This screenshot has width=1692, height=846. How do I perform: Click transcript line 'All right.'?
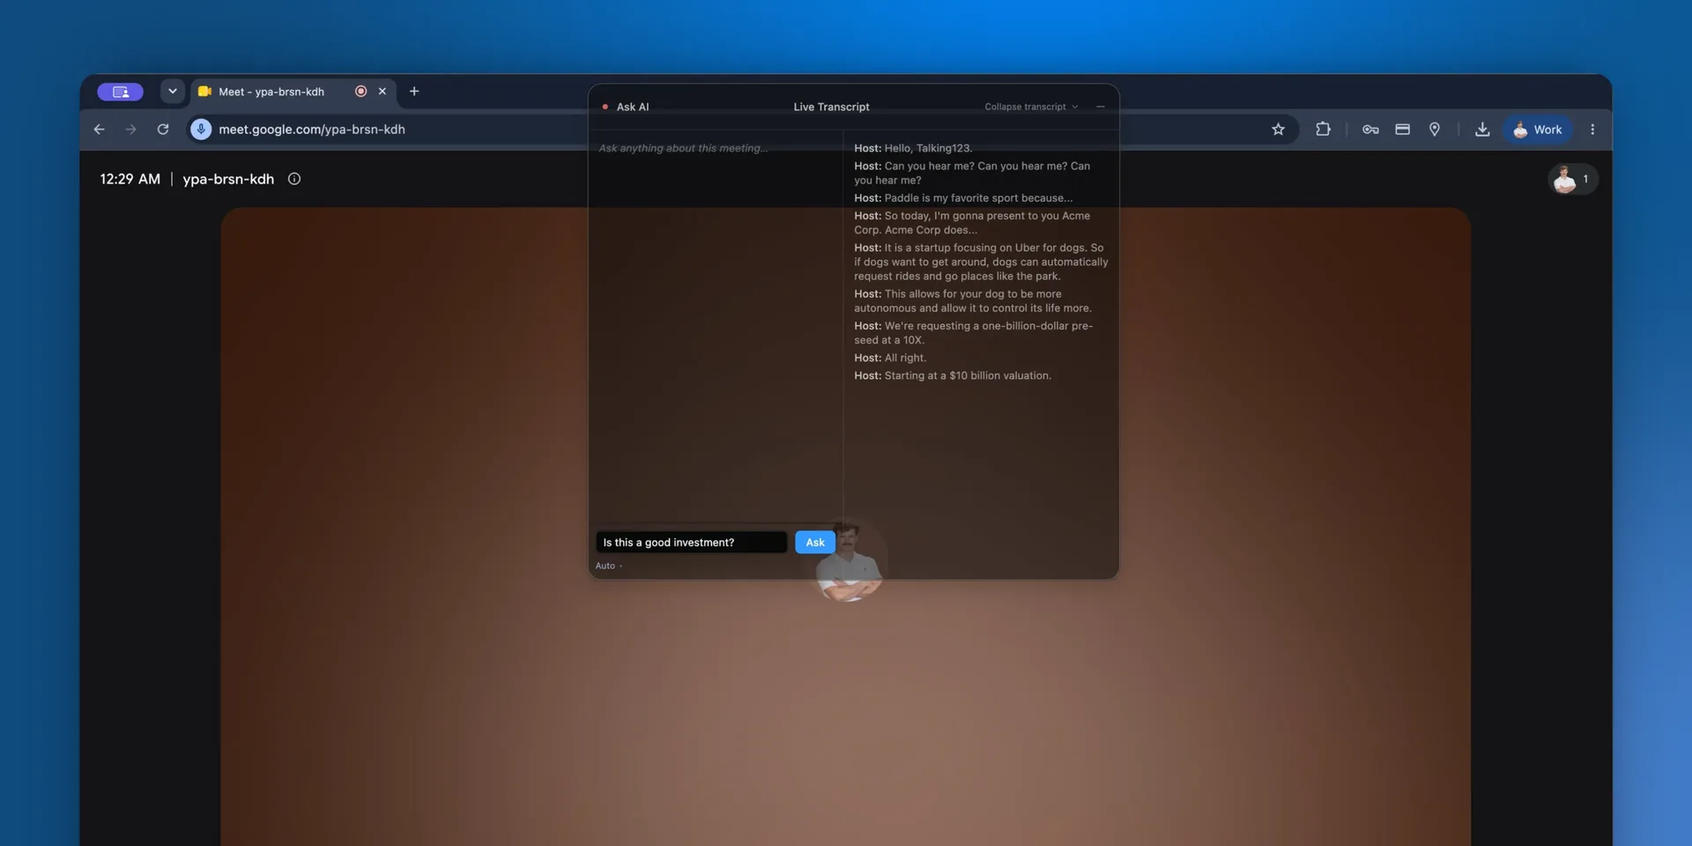click(890, 358)
